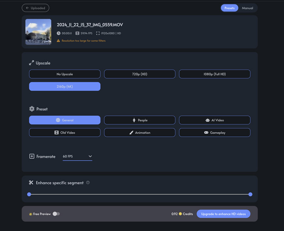This screenshot has width=284, height=231.
Task: Click the film strip FPS icon
Action: pyautogui.click(x=77, y=33)
